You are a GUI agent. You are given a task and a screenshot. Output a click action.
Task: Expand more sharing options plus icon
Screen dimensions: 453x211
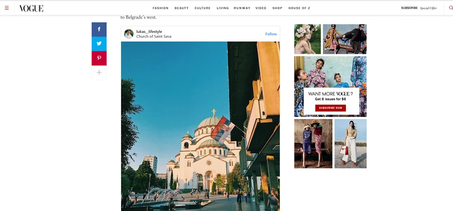click(x=99, y=73)
